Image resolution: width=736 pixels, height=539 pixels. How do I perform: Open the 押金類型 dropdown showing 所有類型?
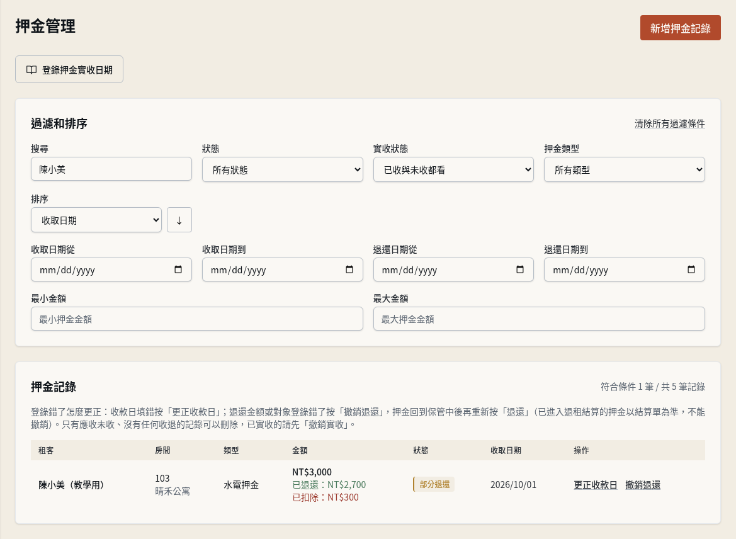(625, 169)
